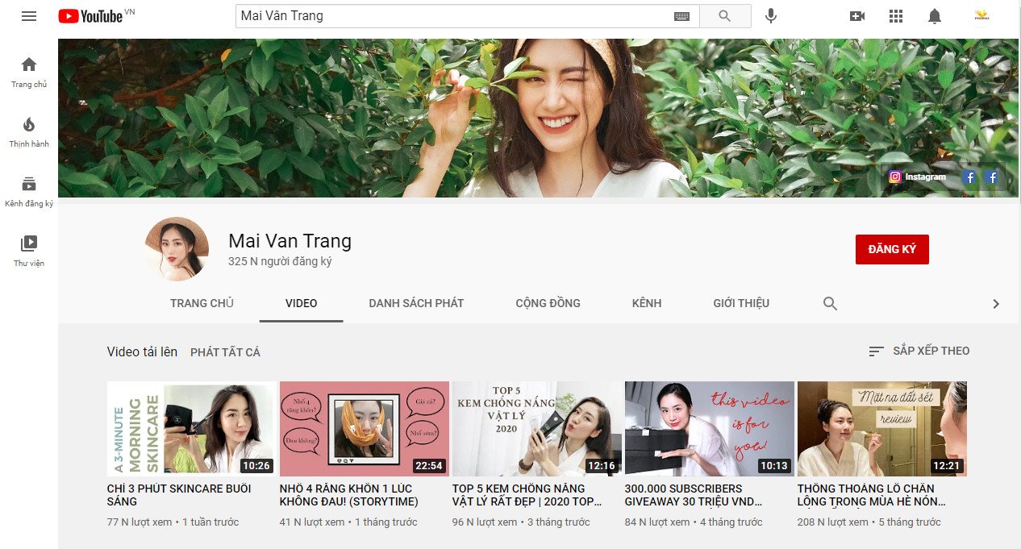Screen dimensions: 1021x549
Task: Click the 12:21 duration badge
Action: [947, 466]
